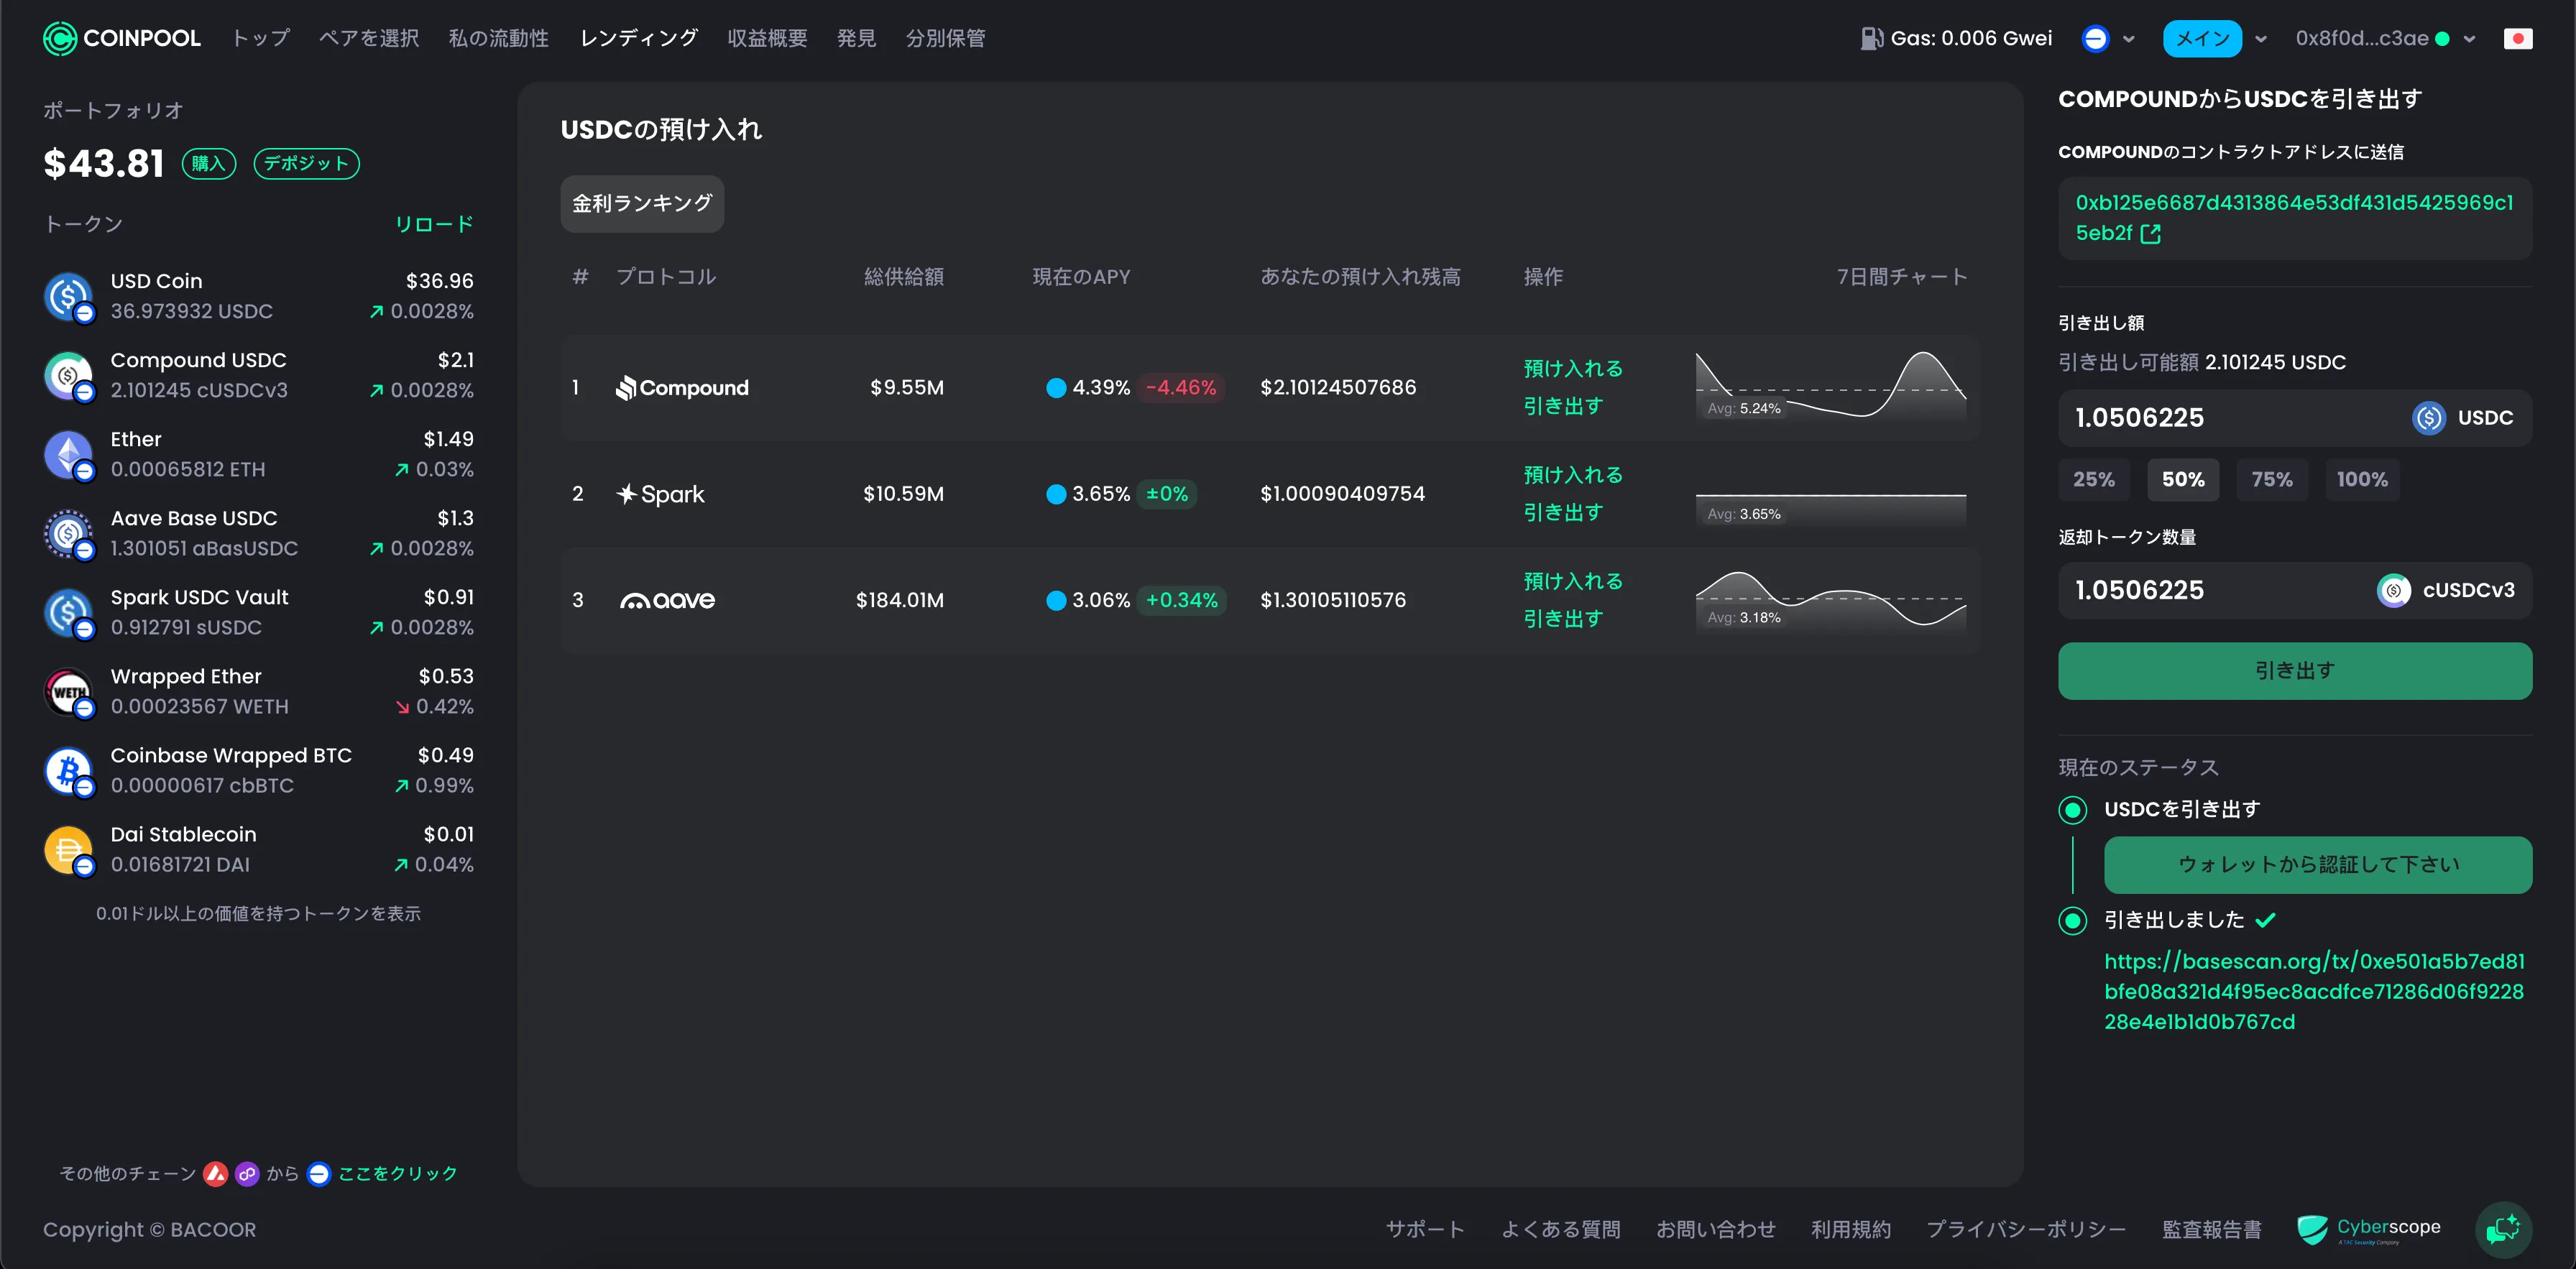Click the USDC coin icon in withdrawal amount
2576x1269 pixels.
click(2429, 418)
